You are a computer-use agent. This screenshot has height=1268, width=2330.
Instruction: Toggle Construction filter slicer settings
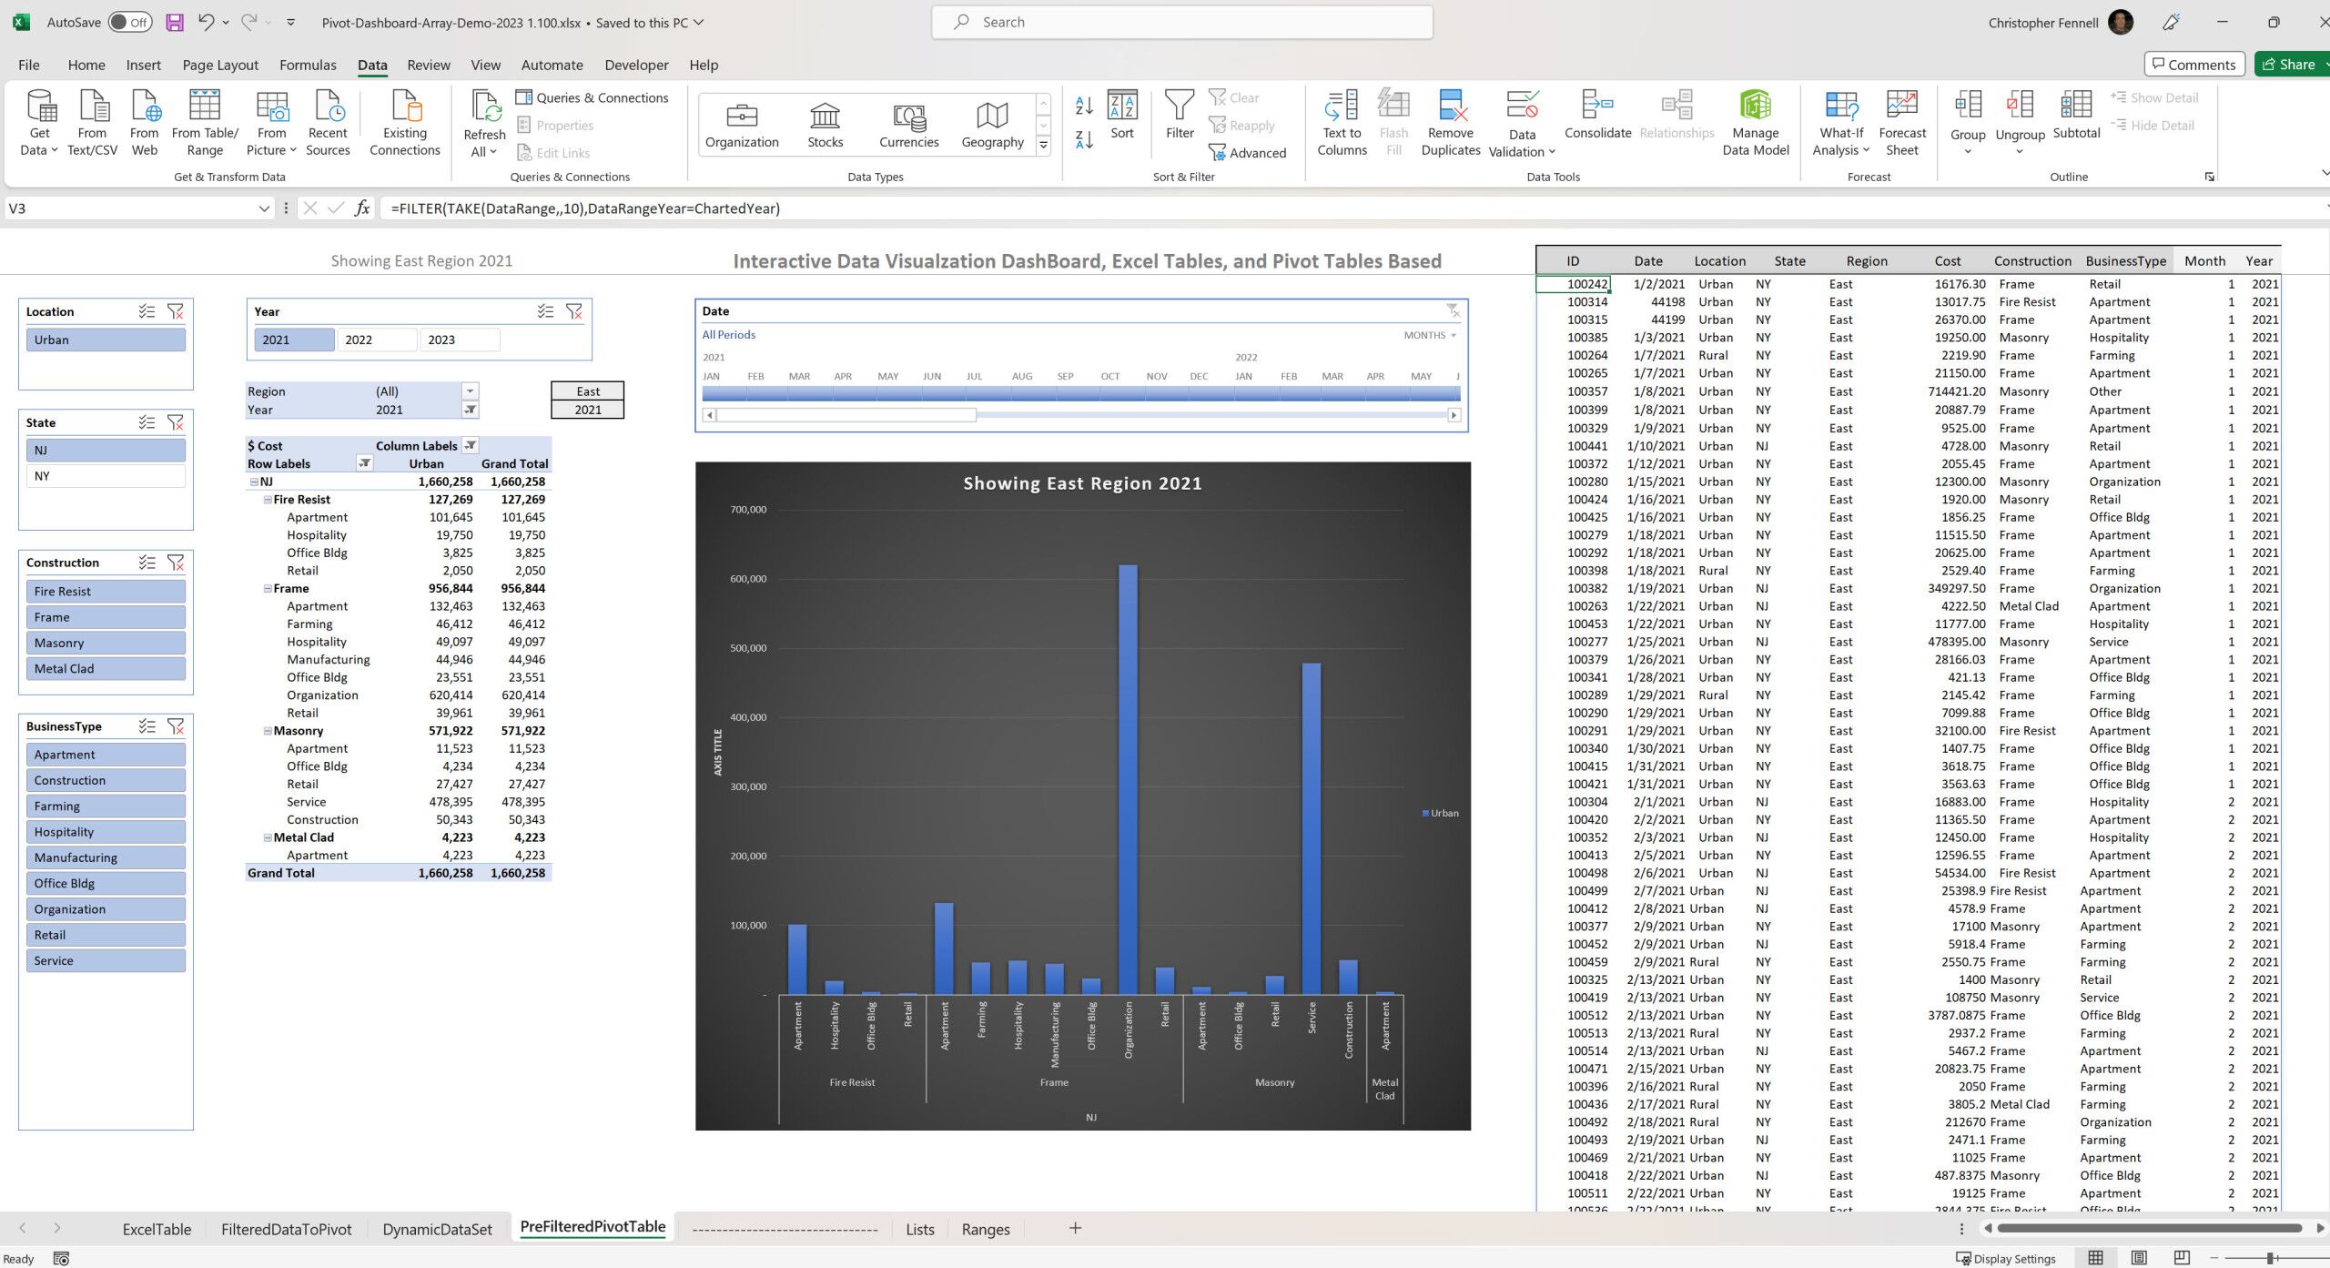tap(147, 563)
